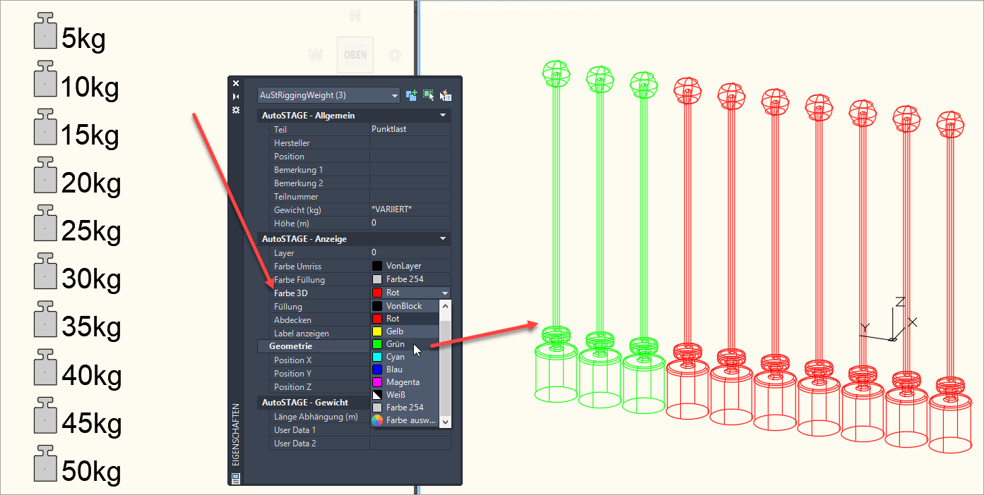Pick Blau from the color list
This screenshot has height=495, width=984.
404,369
